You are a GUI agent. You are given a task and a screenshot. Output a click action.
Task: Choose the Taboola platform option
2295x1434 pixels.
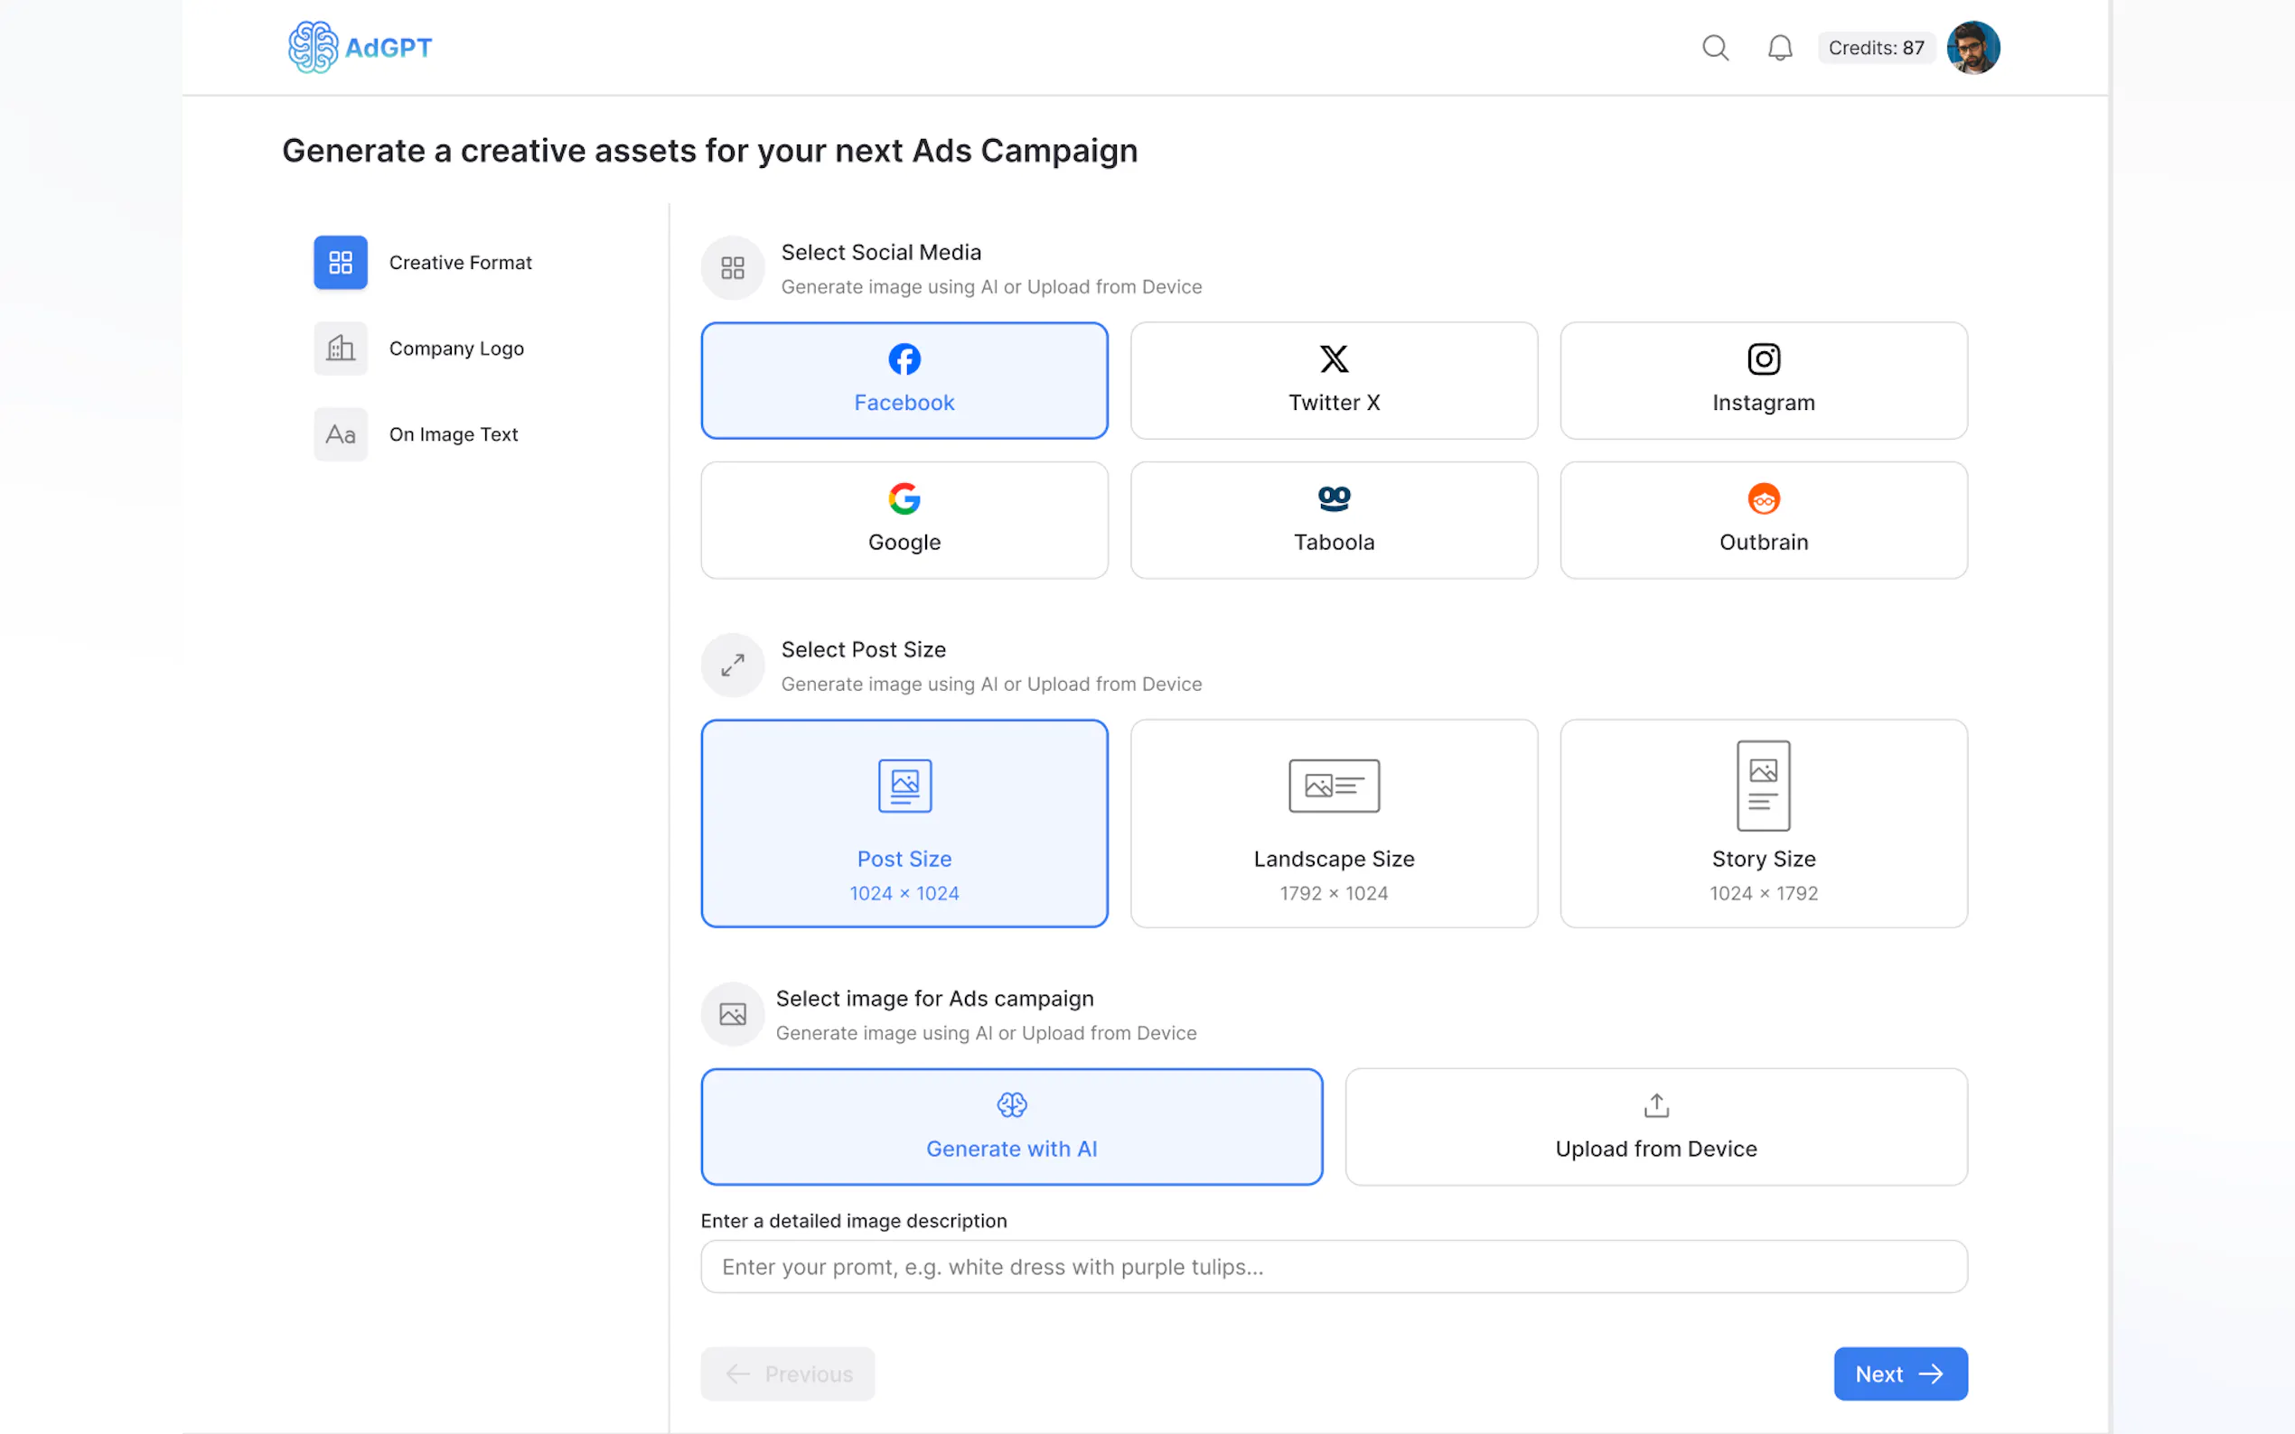1333,520
